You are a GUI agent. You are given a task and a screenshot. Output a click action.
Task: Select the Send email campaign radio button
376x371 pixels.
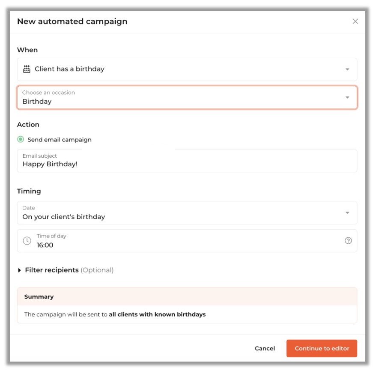(x=21, y=140)
